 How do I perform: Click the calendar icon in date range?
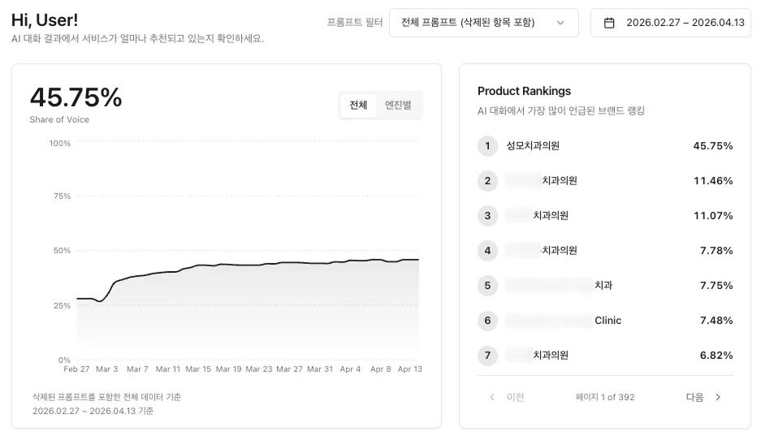[x=609, y=23]
